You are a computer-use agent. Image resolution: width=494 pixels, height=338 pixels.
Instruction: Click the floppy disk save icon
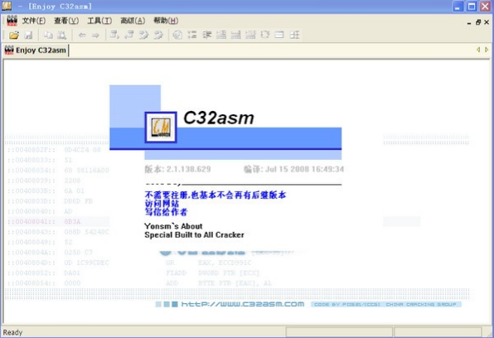[x=28, y=35]
